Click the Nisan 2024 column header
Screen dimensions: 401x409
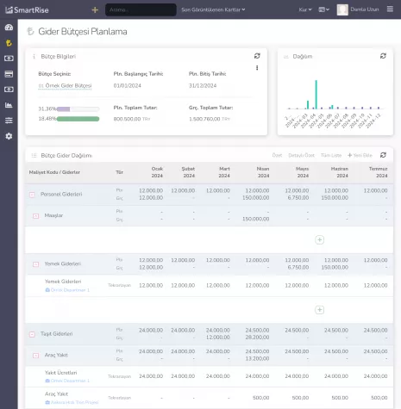[263, 172]
